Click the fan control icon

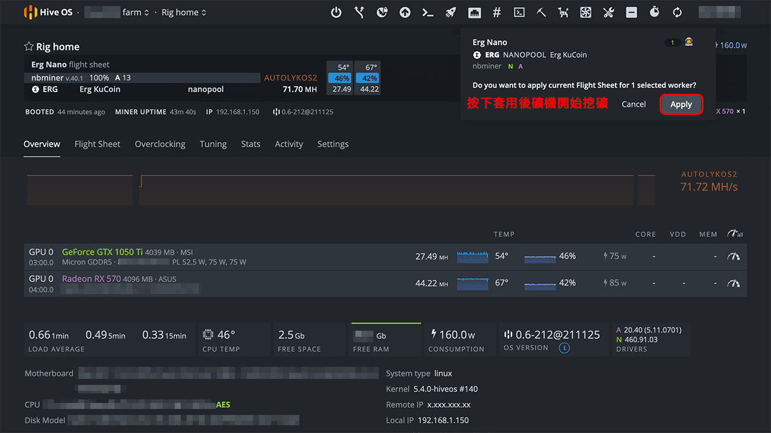585,12
